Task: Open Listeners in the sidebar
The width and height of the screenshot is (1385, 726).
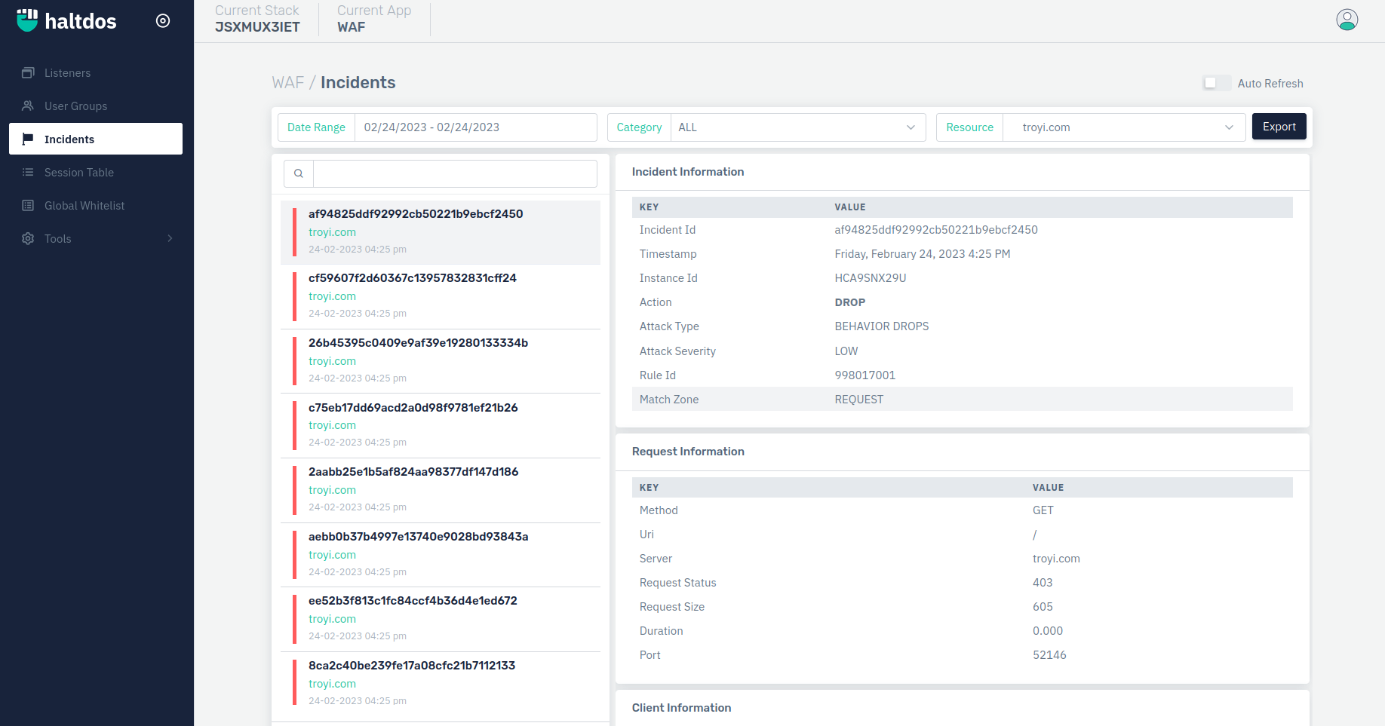Action: click(x=96, y=73)
